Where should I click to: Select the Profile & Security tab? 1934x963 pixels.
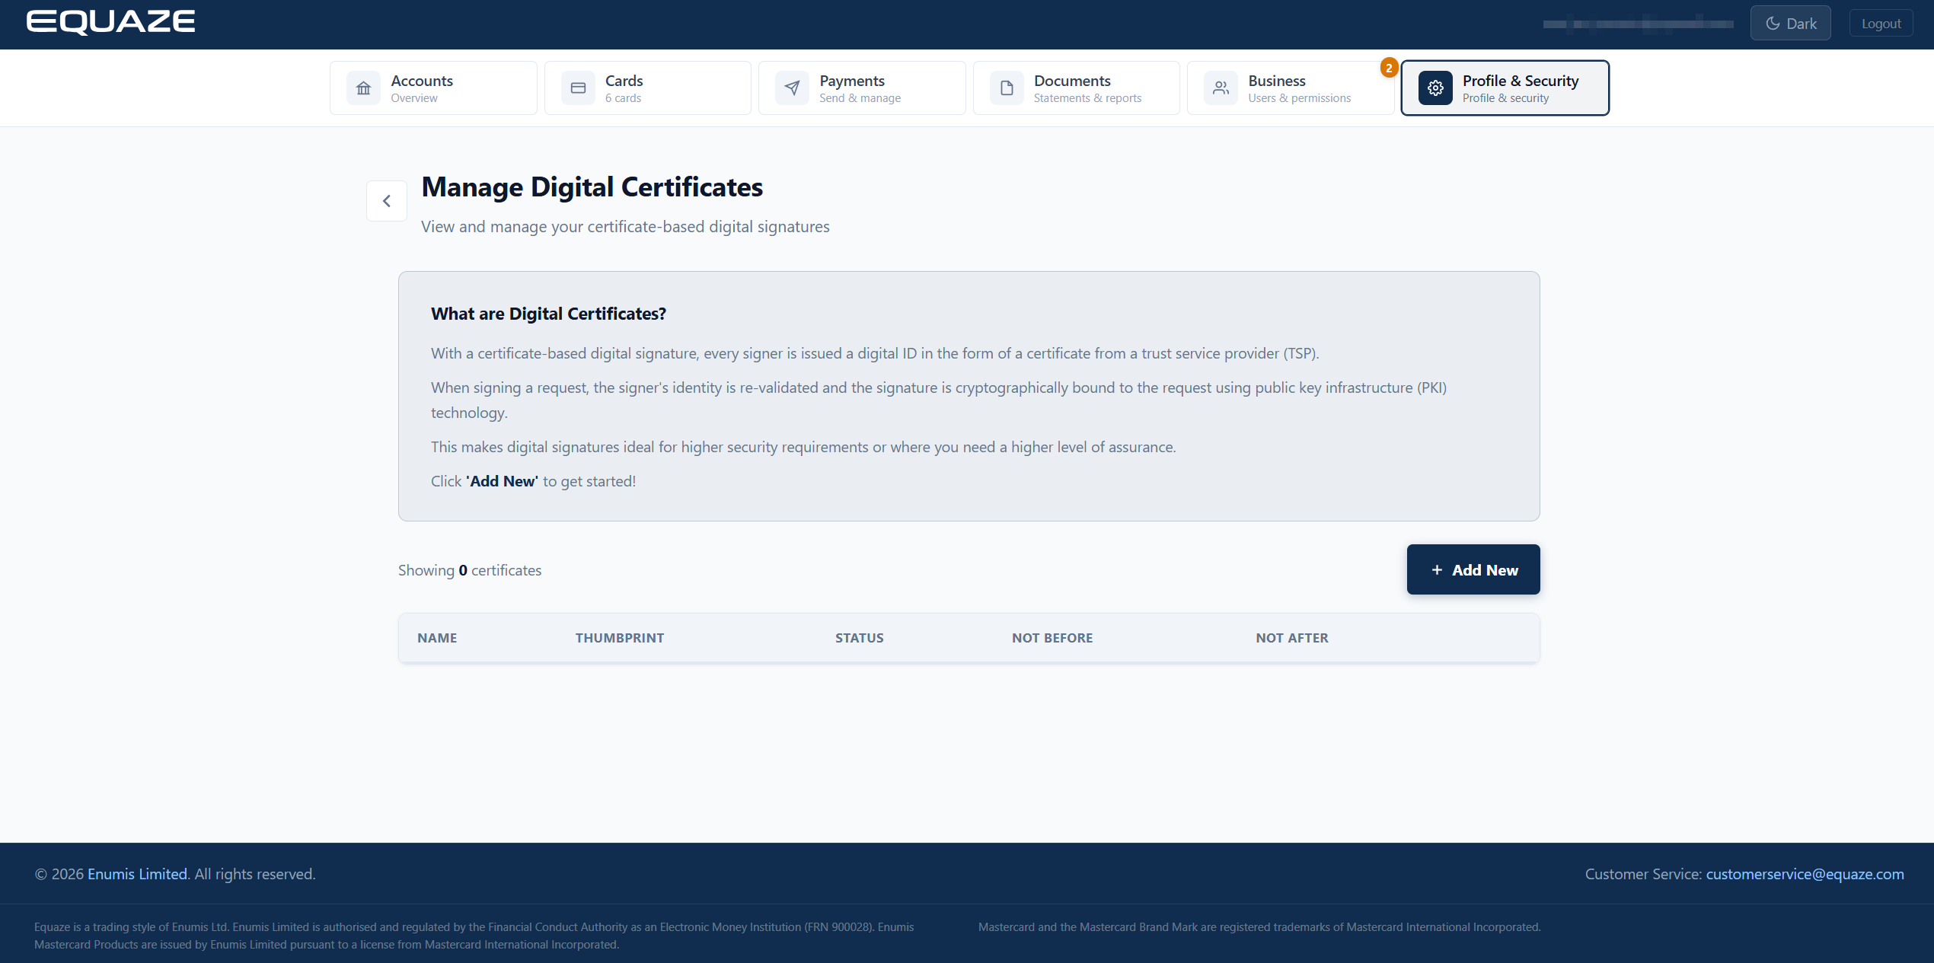pyautogui.click(x=1505, y=88)
